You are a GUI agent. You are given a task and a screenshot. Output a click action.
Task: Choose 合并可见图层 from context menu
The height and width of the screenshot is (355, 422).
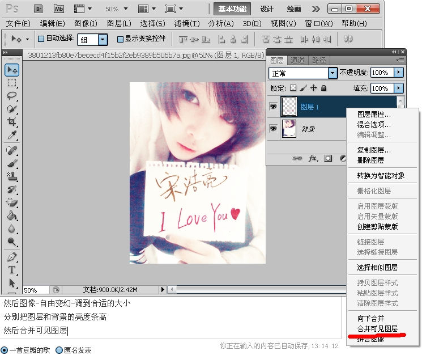click(377, 329)
